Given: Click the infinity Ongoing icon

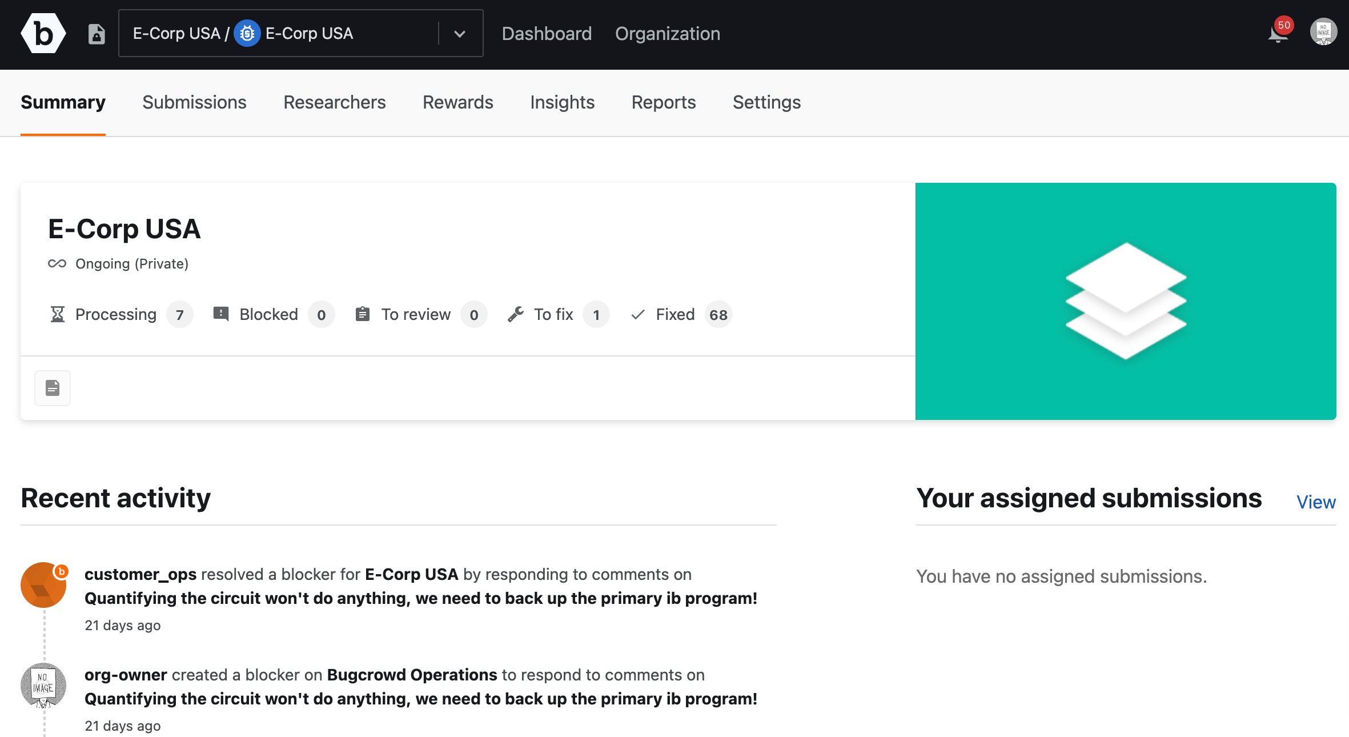Looking at the screenshot, I should pos(57,263).
